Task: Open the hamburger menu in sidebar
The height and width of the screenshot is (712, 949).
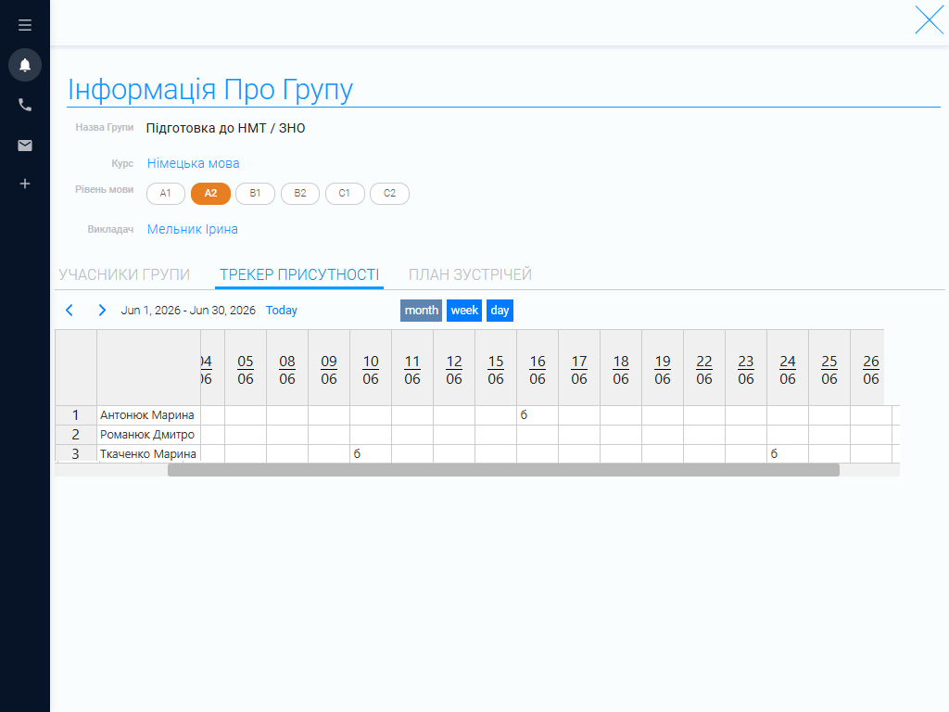Action: [25, 25]
